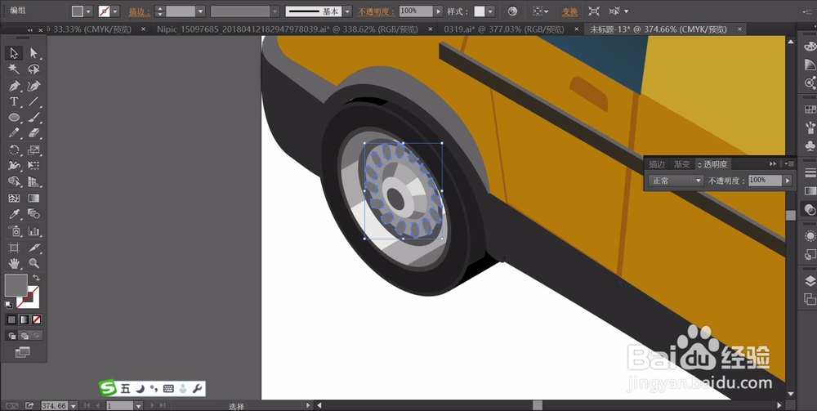Open the fill color dropdown in control bar
This screenshot has width=817, height=411.
[88, 11]
